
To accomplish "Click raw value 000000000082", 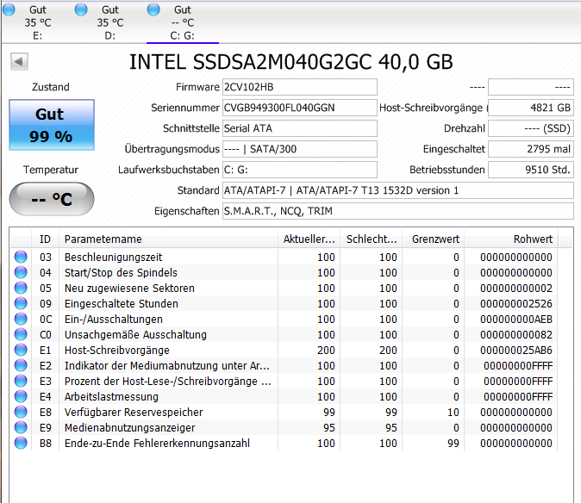I will tap(516, 335).
